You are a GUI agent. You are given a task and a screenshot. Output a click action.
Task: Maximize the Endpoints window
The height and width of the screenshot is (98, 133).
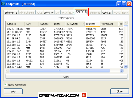pos(124,4)
